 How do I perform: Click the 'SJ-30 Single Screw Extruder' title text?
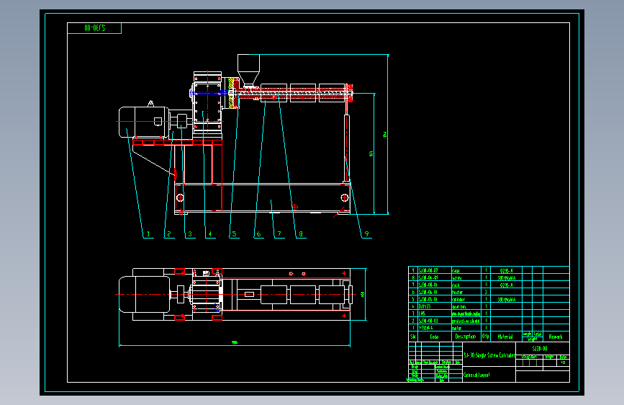(489, 355)
